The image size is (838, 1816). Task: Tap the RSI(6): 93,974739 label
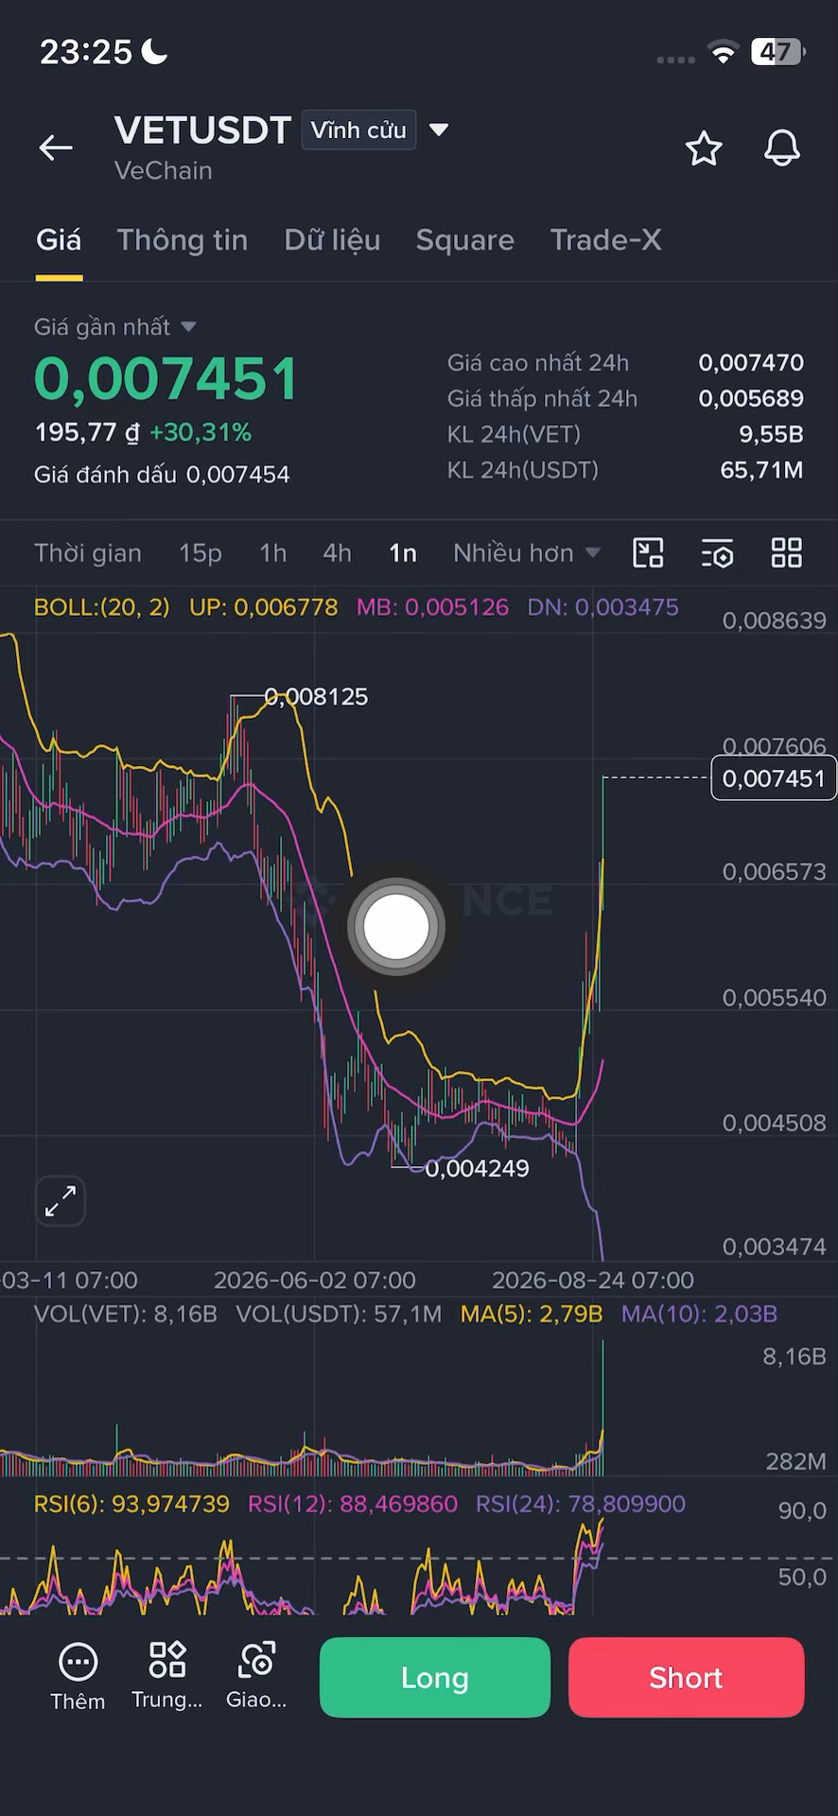tap(131, 1504)
